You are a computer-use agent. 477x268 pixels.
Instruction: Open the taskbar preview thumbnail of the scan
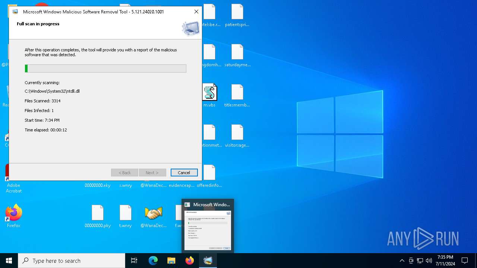208,230
